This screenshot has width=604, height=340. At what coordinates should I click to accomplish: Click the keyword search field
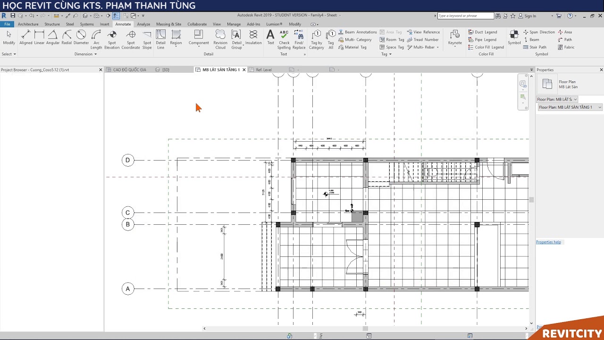pyautogui.click(x=465, y=16)
